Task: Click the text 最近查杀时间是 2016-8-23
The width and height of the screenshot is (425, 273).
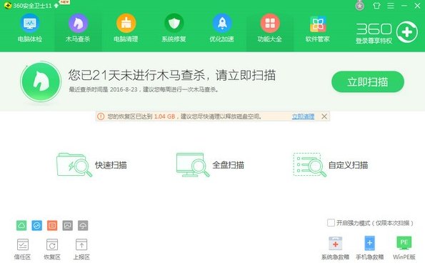Action: pyautogui.click(x=103, y=89)
